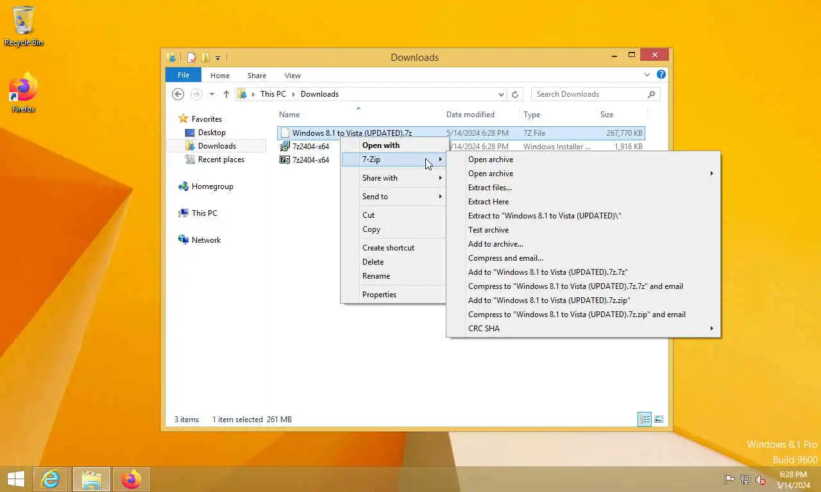The width and height of the screenshot is (821, 492).
Task: Choose Add to archive... in 7-Zip submenu
Action: click(583, 244)
